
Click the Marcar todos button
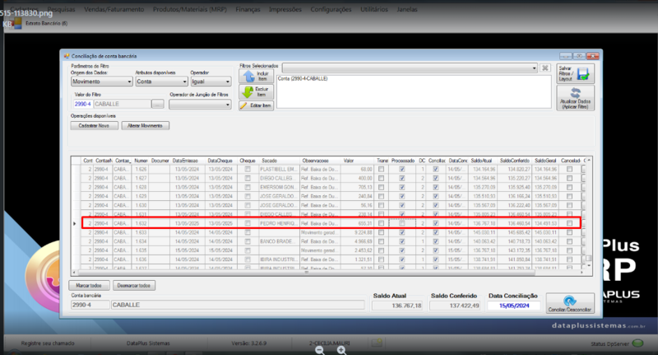click(x=89, y=285)
